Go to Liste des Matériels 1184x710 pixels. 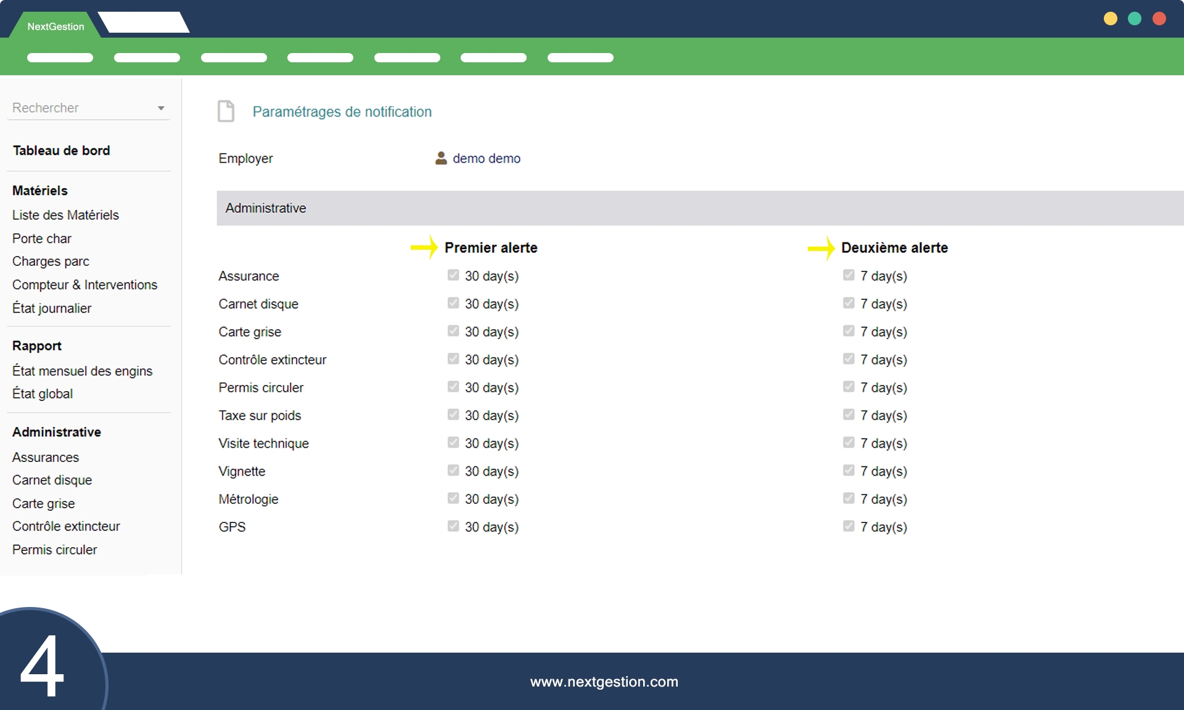[65, 215]
